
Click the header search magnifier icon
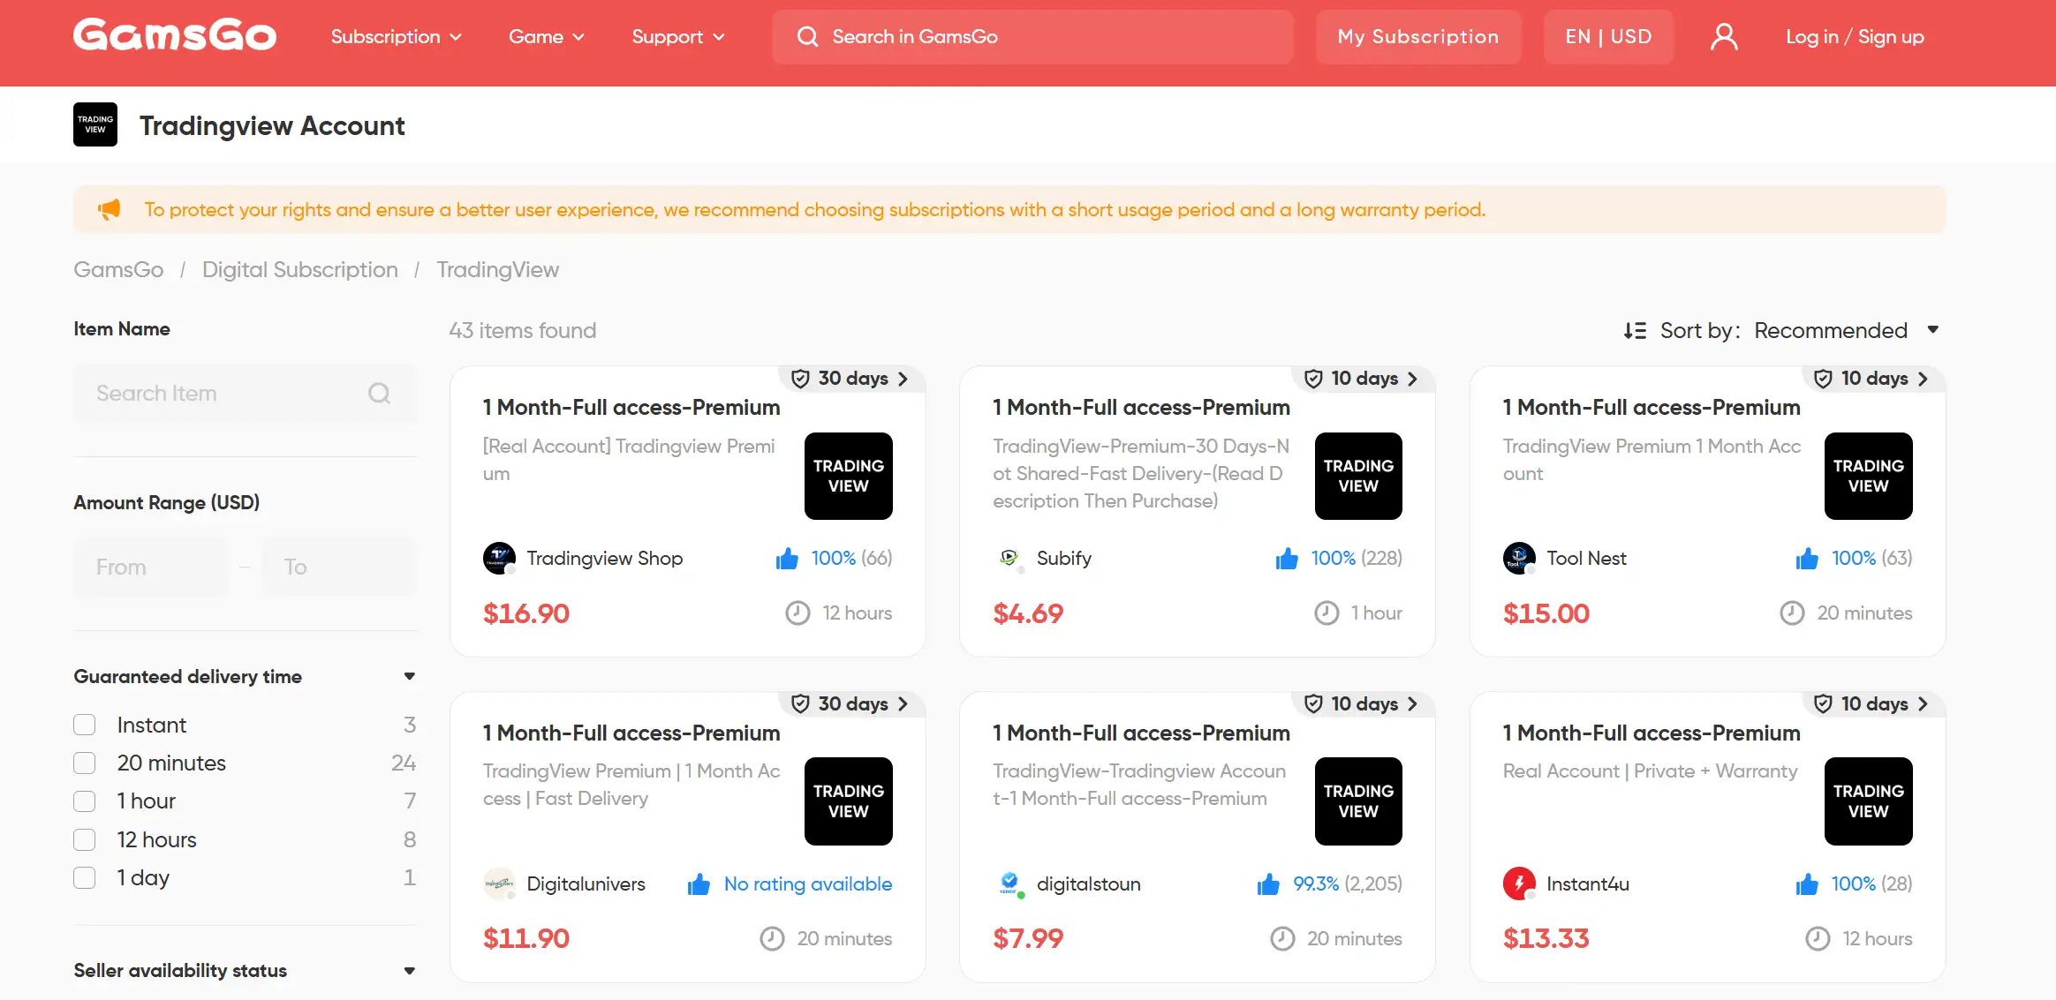tap(807, 36)
